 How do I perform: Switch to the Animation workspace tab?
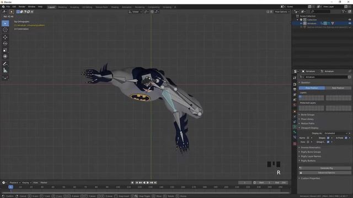pyautogui.click(x=126, y=7)
